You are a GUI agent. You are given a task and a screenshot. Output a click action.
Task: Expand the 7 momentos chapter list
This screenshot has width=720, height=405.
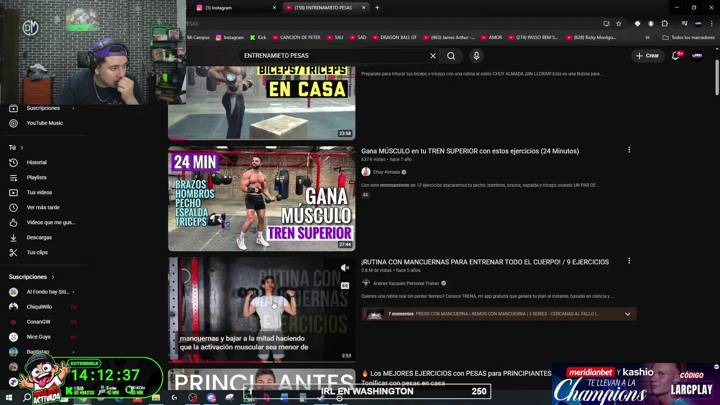(628, 314)
